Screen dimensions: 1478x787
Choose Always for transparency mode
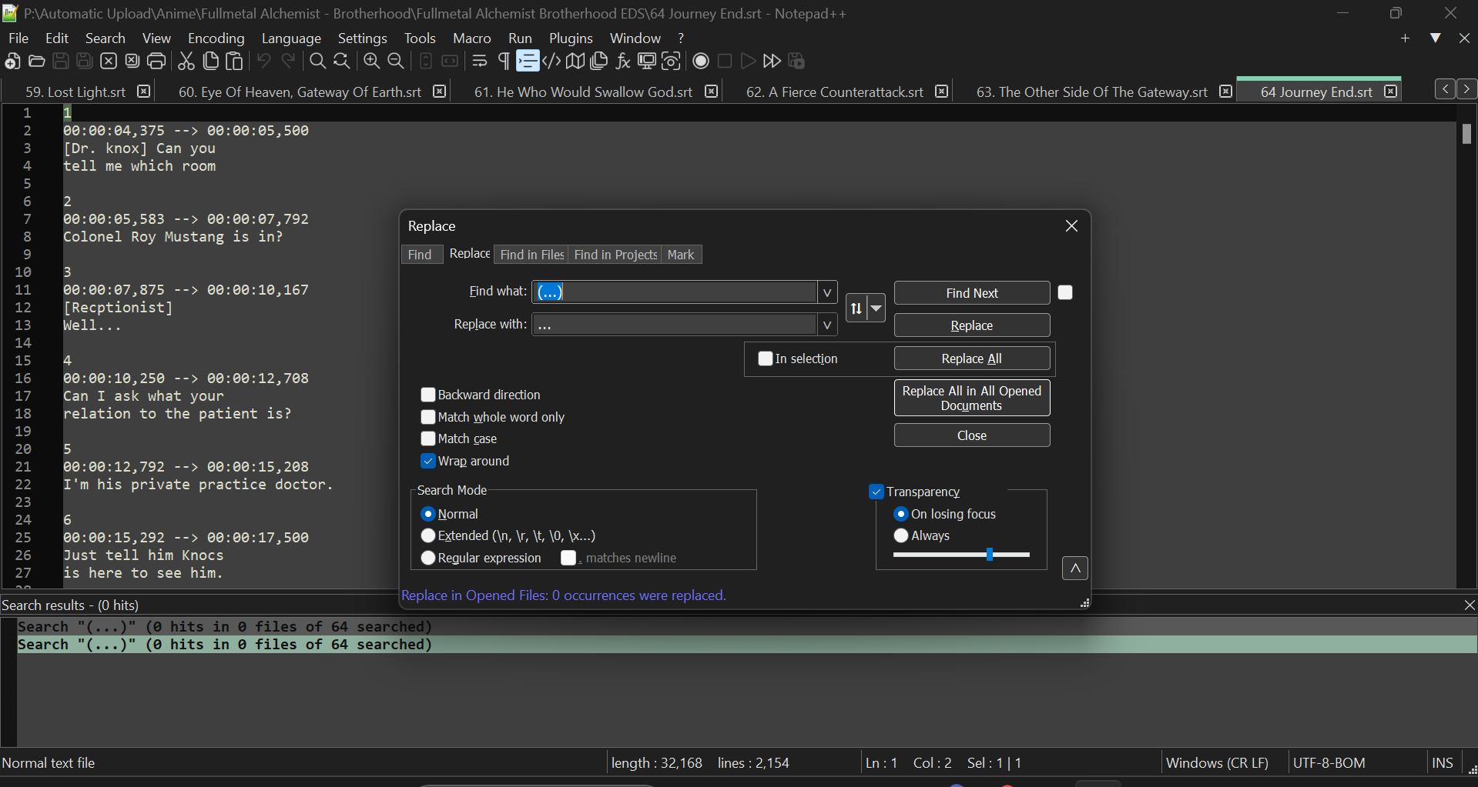click(x=900, y=535)
